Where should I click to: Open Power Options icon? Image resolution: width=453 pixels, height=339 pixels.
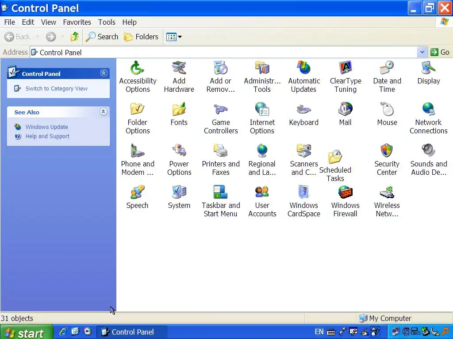click(x=179, y=151)
